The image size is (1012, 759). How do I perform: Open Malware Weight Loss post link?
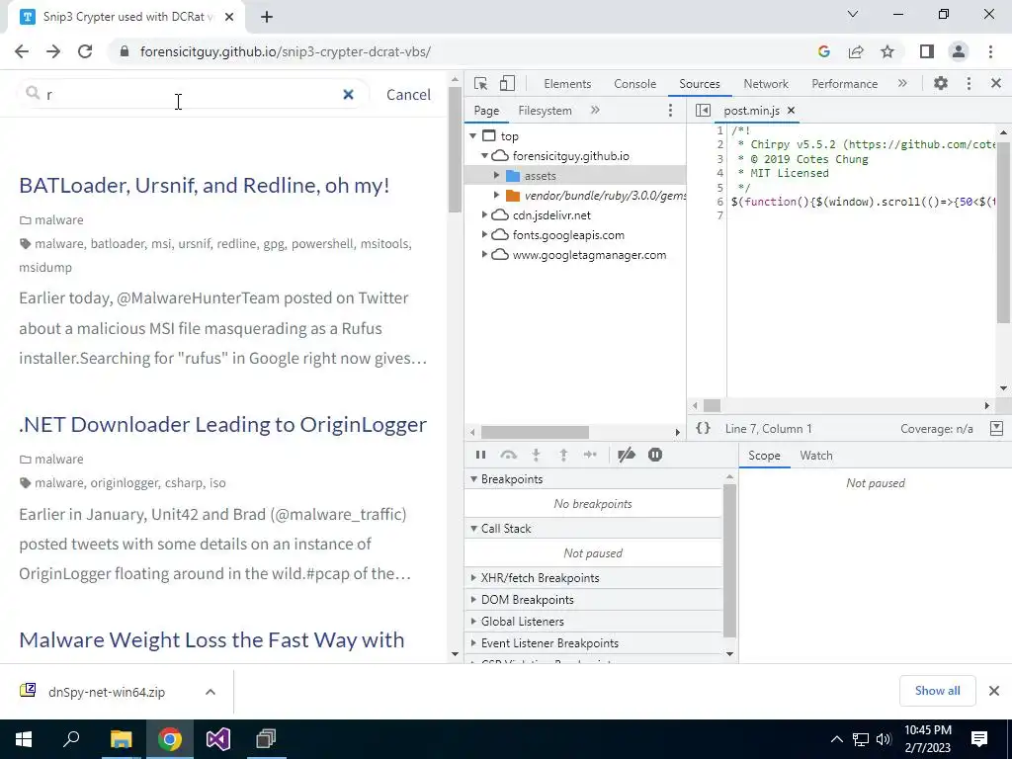coord(211,639)
